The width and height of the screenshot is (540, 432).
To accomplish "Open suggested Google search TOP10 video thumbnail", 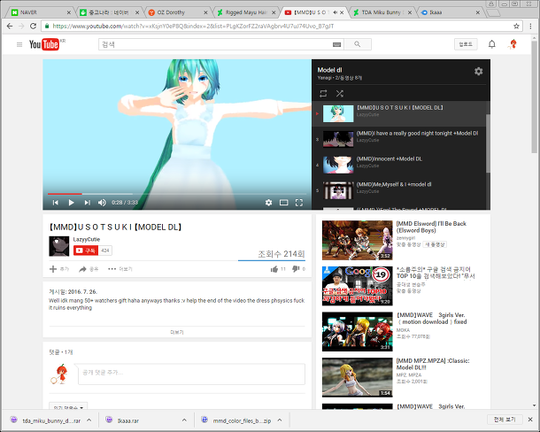I will point(357,286).
